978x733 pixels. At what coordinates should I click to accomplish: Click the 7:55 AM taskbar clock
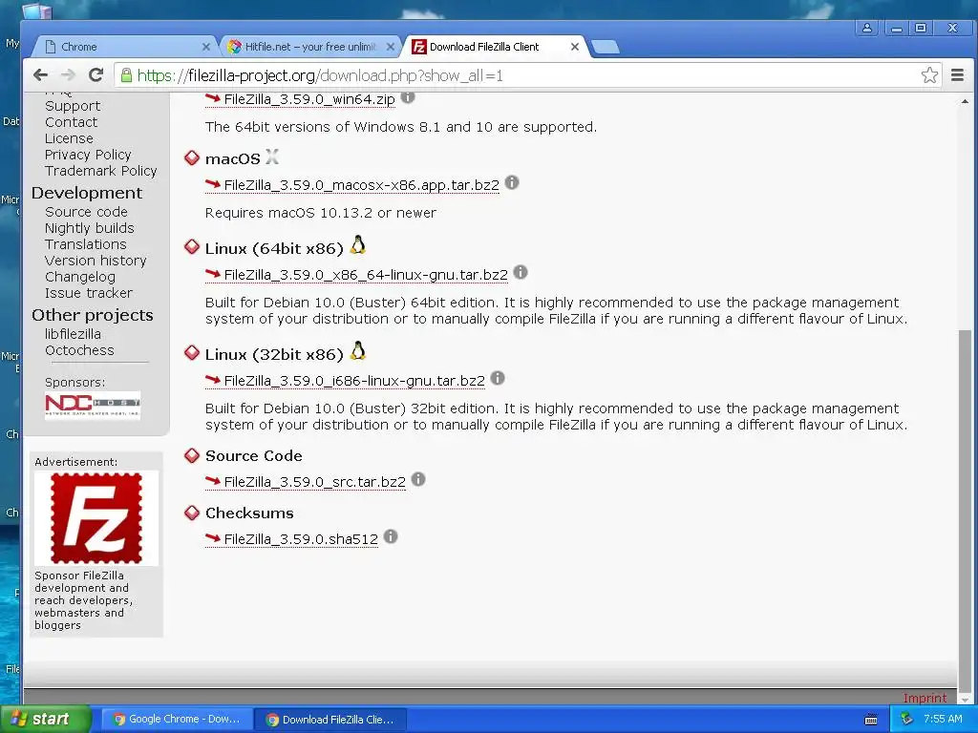click(943, 720)
